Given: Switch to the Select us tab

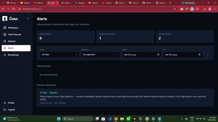Looking at the screenshot, I should tap(67, 3).
